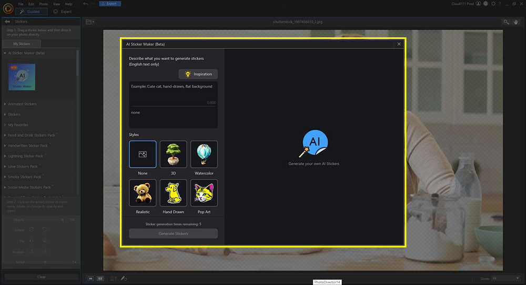
Task: Choose the Realistic teddy bear style
Action: [x=143, y=193]
